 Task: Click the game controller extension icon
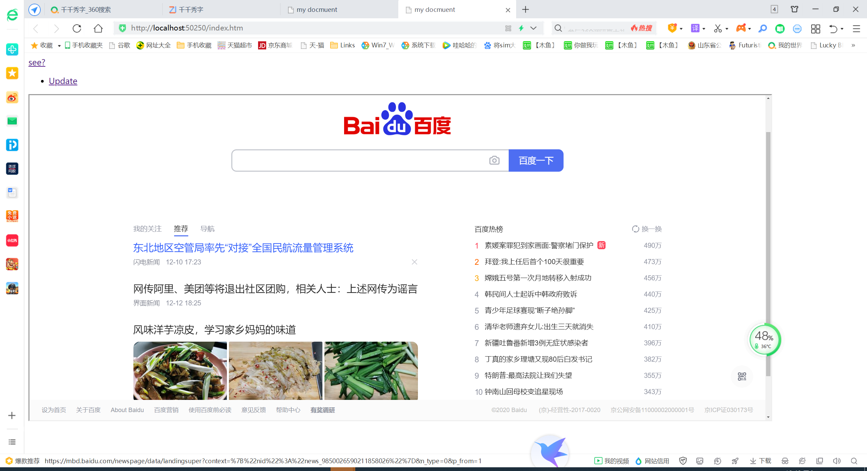point(741,28)
